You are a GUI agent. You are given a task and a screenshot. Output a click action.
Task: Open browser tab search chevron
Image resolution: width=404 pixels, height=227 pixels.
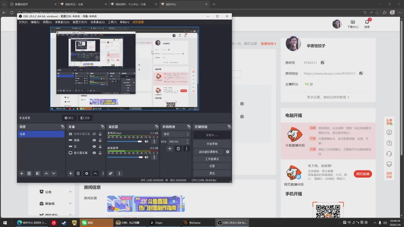(4, 5)
